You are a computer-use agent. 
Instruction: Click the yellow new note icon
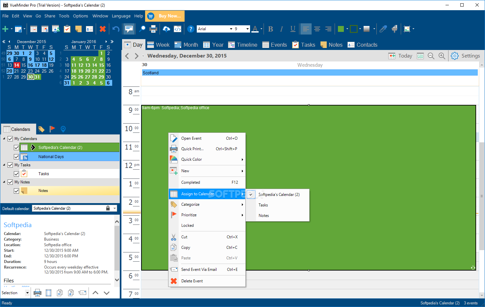click(78, 29)
